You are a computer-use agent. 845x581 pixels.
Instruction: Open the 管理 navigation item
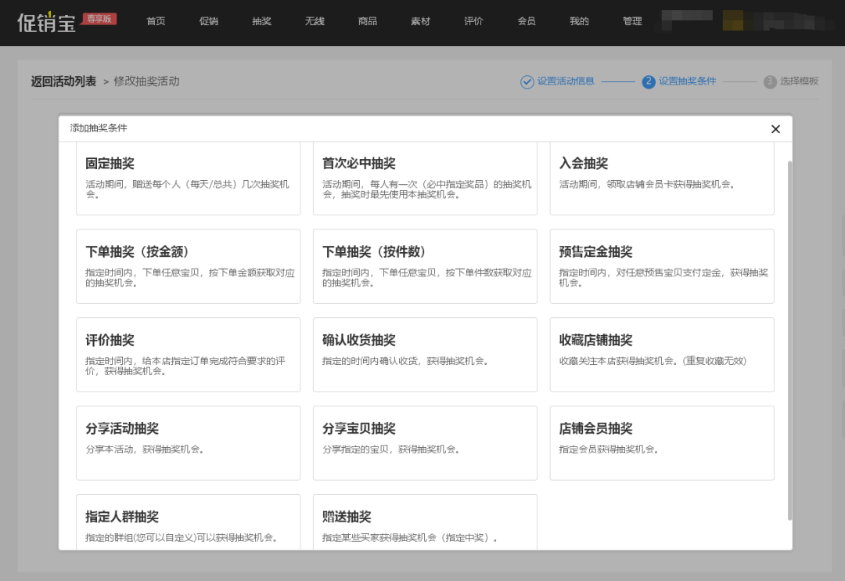pyautogui.click(x=632, y=21)
